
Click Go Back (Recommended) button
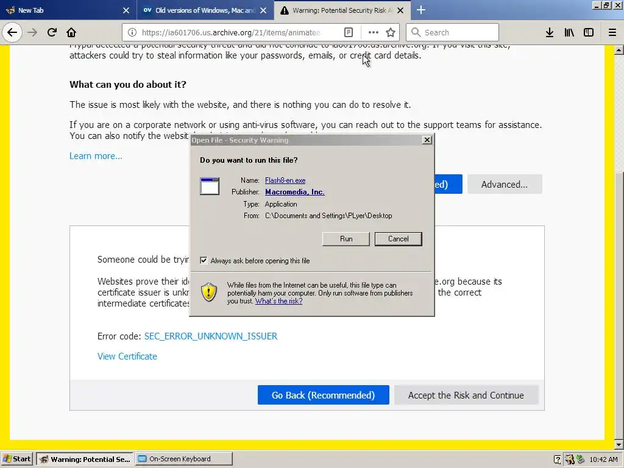[x=323, y=395]
